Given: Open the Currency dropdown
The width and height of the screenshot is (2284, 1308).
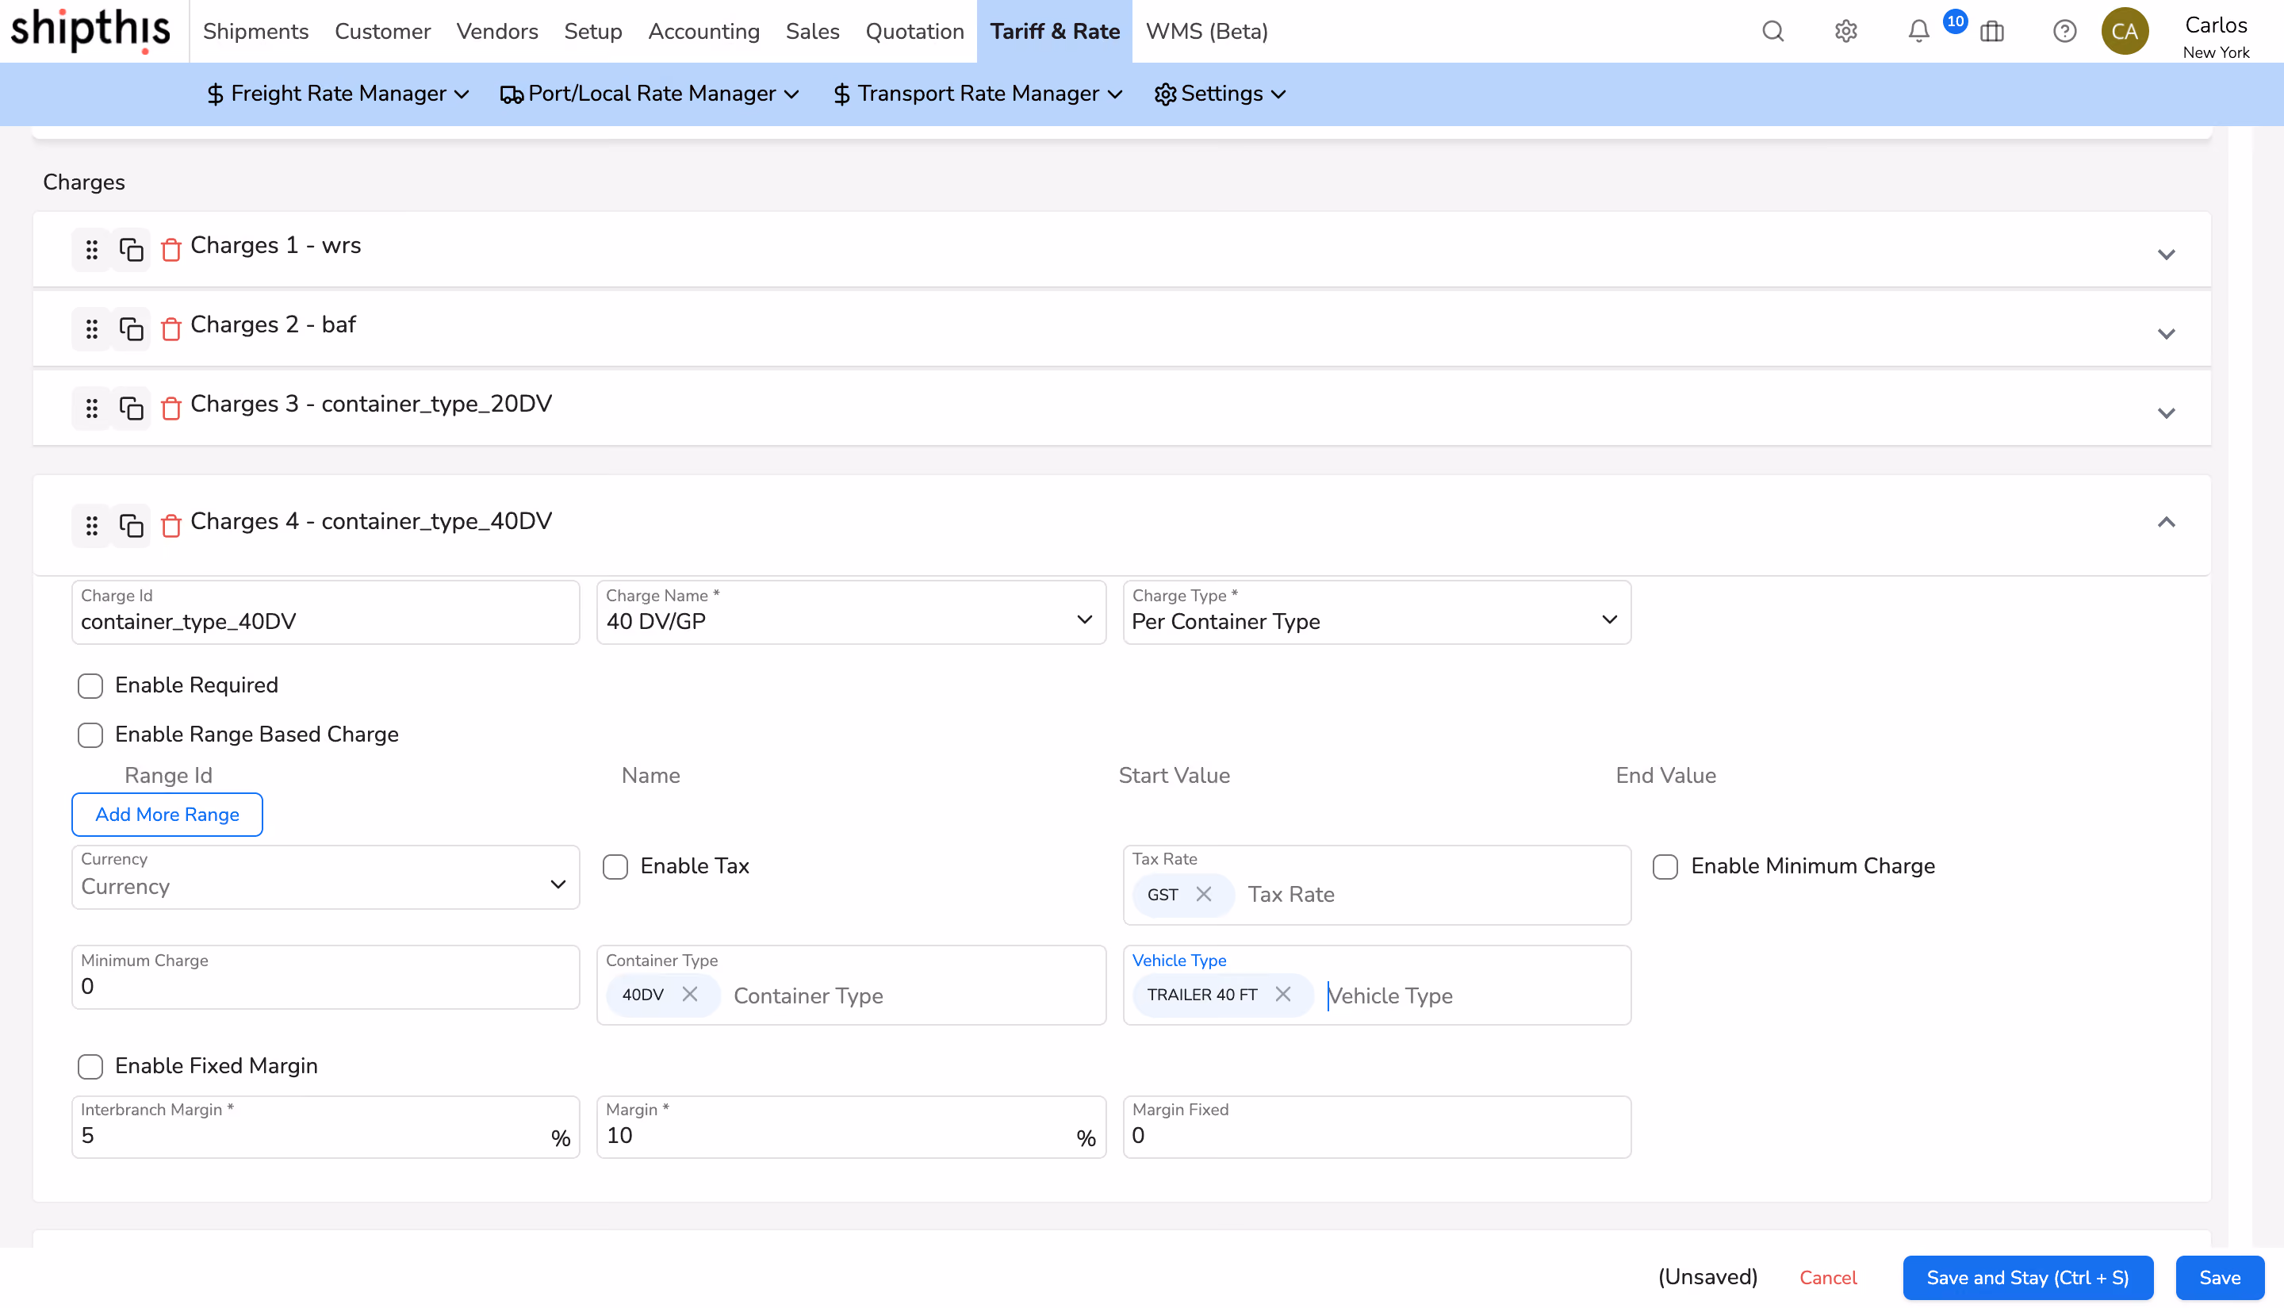Looking at the screenshot, I should 325,876.
